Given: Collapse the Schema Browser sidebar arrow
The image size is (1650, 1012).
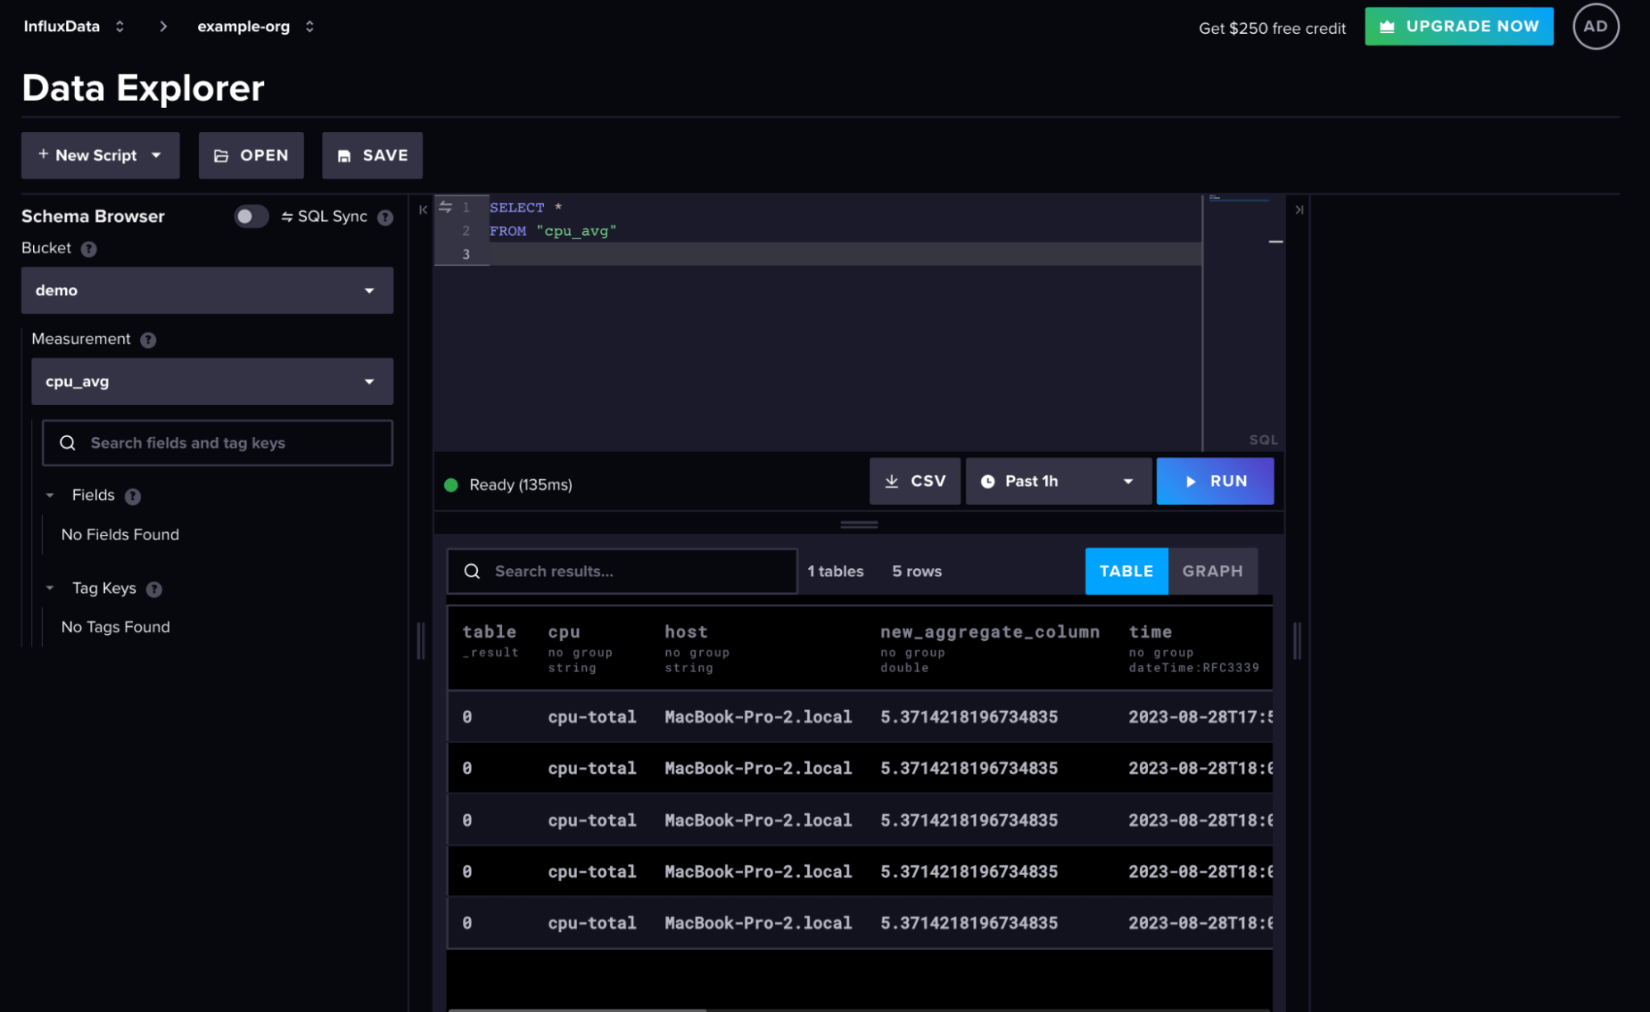Looking at the screenshot, I should point(423,210).
